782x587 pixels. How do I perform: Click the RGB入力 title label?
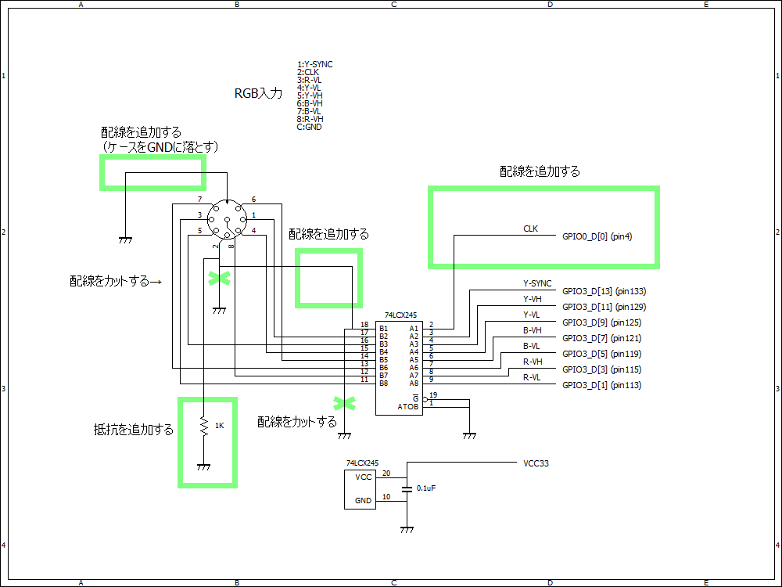pyautogui.click(x=258, y=93)
